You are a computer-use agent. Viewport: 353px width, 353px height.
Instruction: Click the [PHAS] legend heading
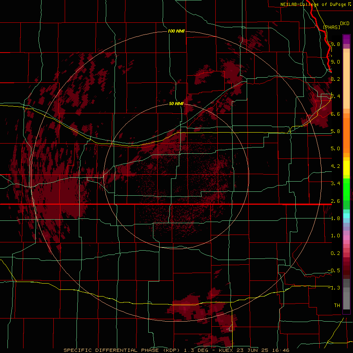(331, 27)
